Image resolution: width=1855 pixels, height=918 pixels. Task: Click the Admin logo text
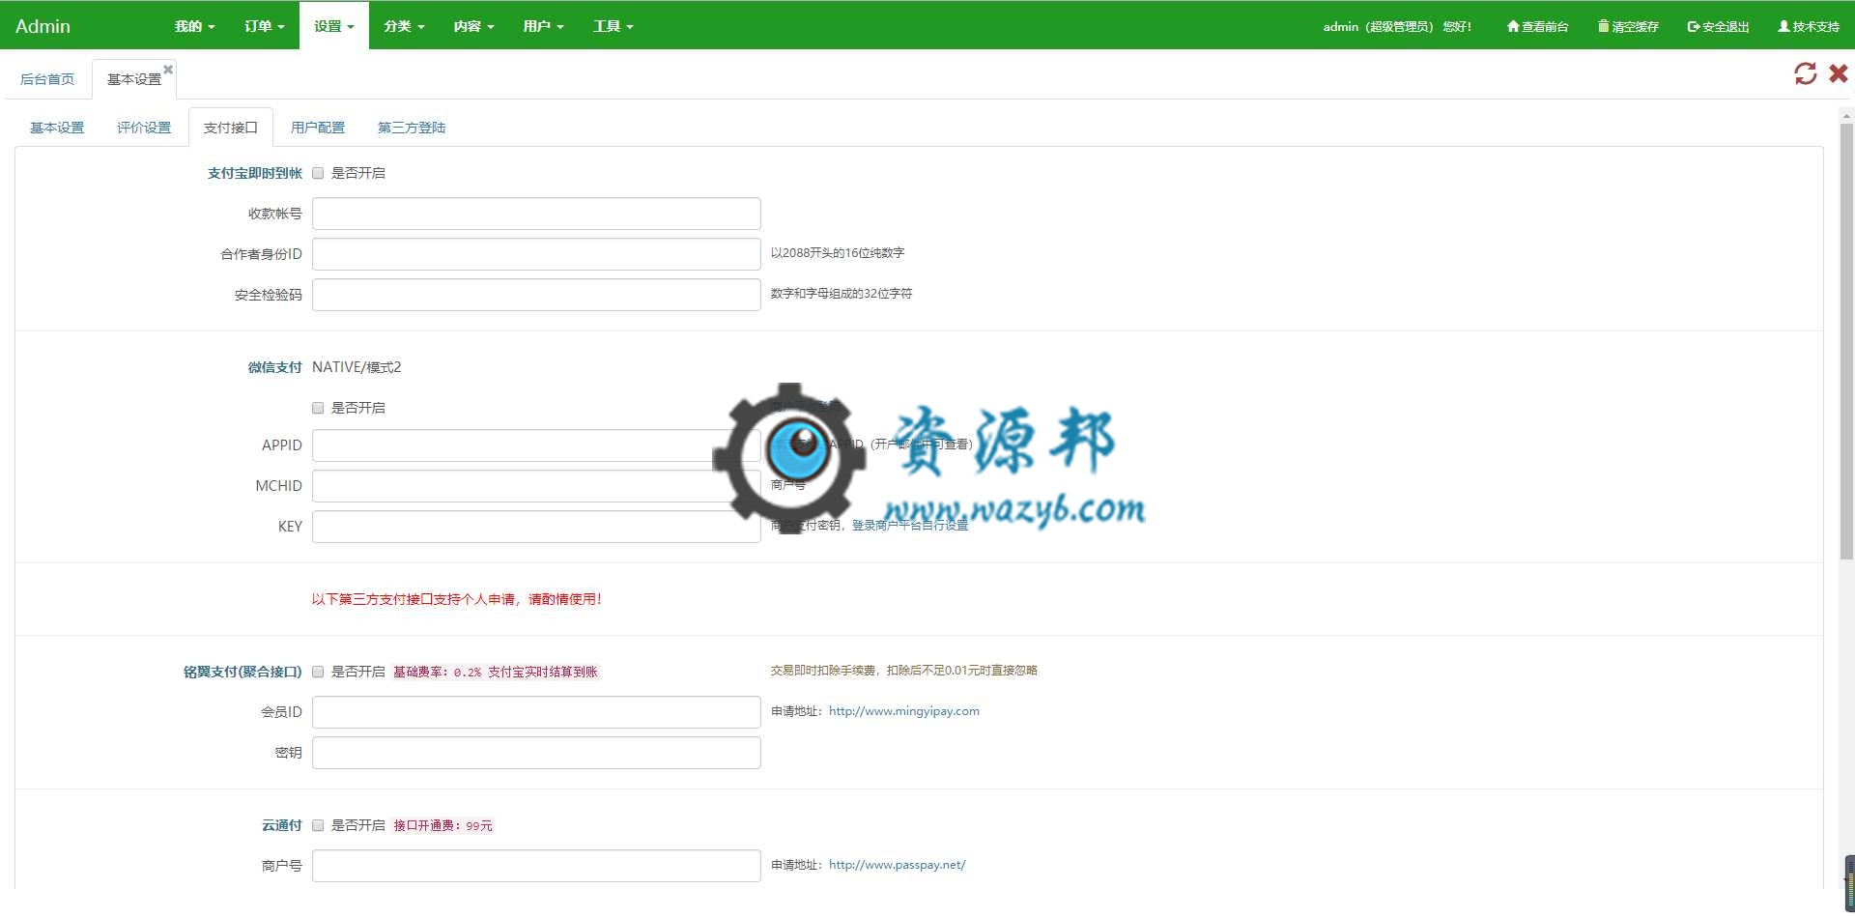pyautogui.click(x=43, y=26)
